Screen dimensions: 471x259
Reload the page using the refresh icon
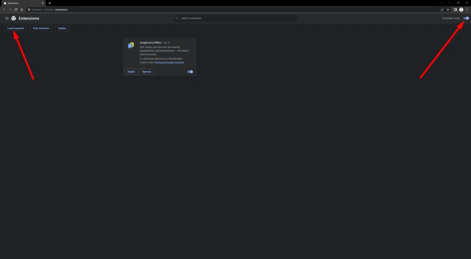click(16, 9)
